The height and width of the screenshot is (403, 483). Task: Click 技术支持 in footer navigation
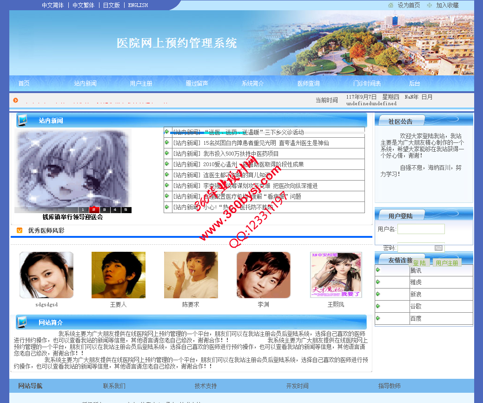click(206, 386)
